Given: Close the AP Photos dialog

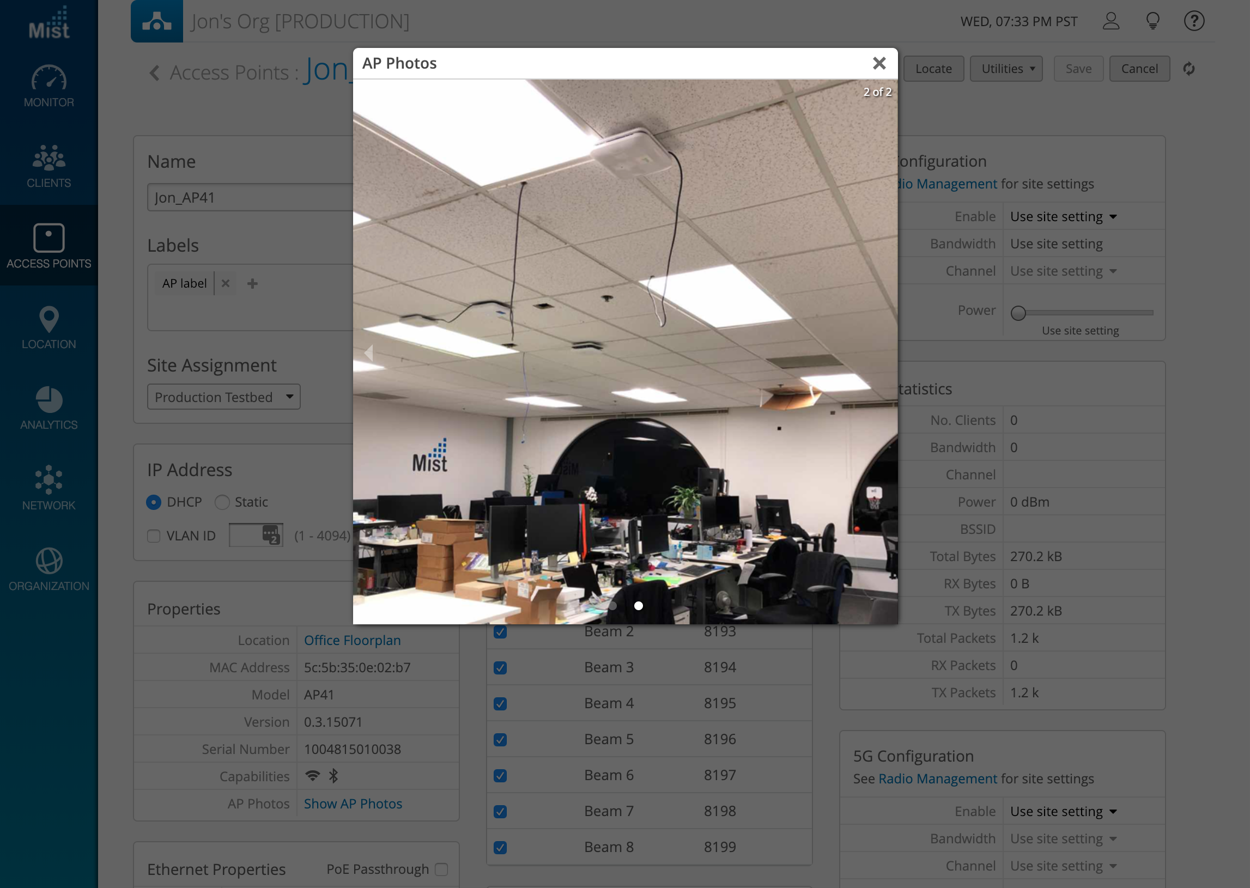Looking at the screenshot, I should [879, 63].
